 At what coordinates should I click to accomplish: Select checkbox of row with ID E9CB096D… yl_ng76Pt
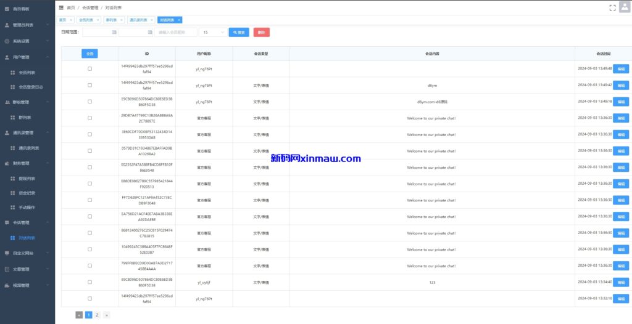89,102
